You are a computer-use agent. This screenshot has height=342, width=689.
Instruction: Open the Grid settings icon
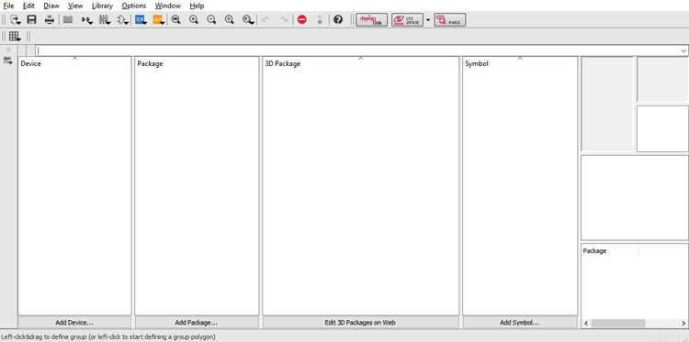[x=15, y=37]
